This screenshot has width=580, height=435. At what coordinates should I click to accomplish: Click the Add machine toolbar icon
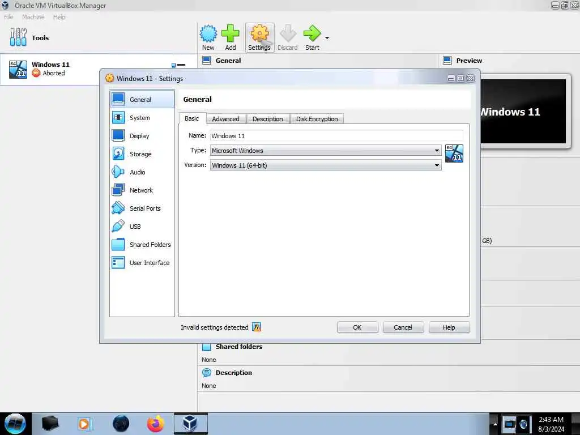tap(231, 37)
